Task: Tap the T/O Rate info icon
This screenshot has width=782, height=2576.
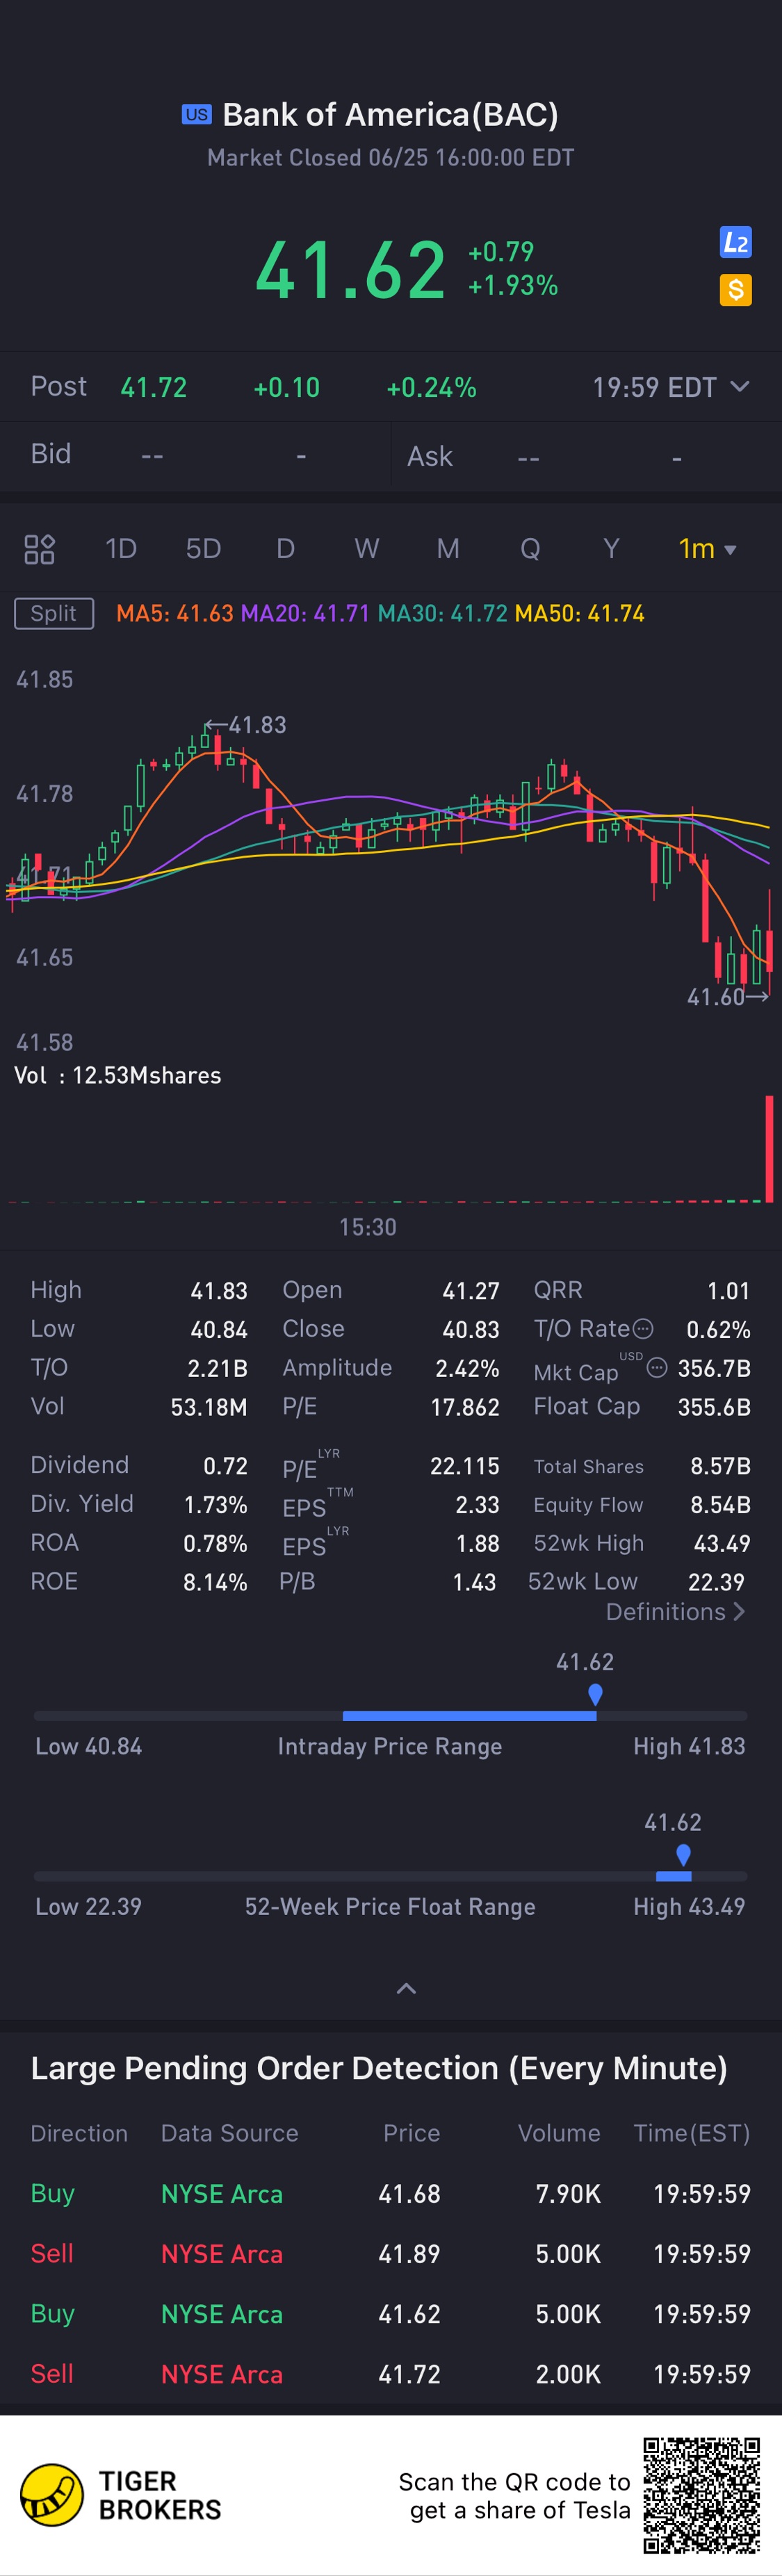Action: pyautogui.click(x=644, y=1329)
